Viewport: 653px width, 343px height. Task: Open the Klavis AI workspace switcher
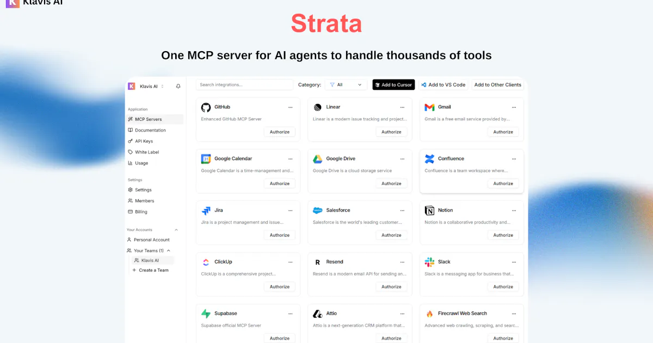click(146, 86)
